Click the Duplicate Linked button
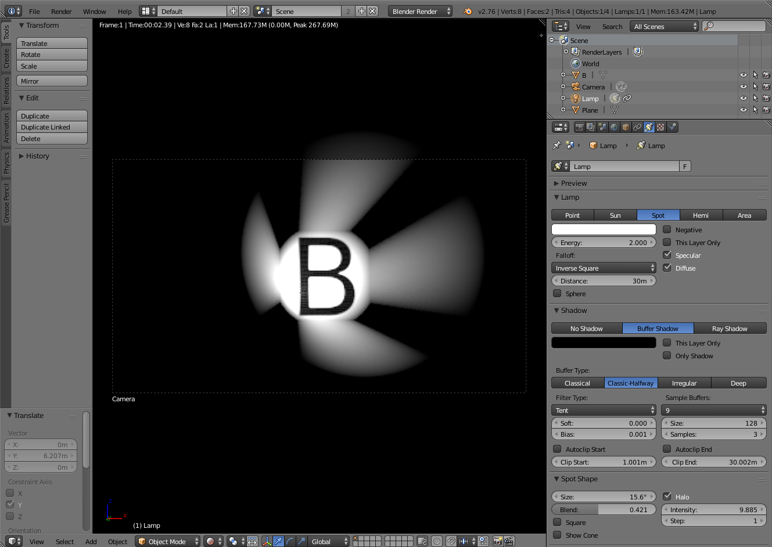 52,127
